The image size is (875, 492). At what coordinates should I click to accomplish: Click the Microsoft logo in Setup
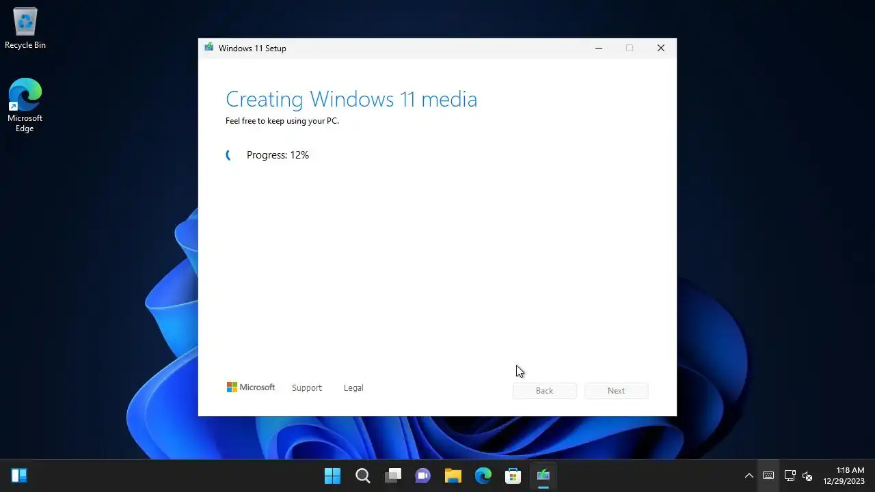(251, 387)
